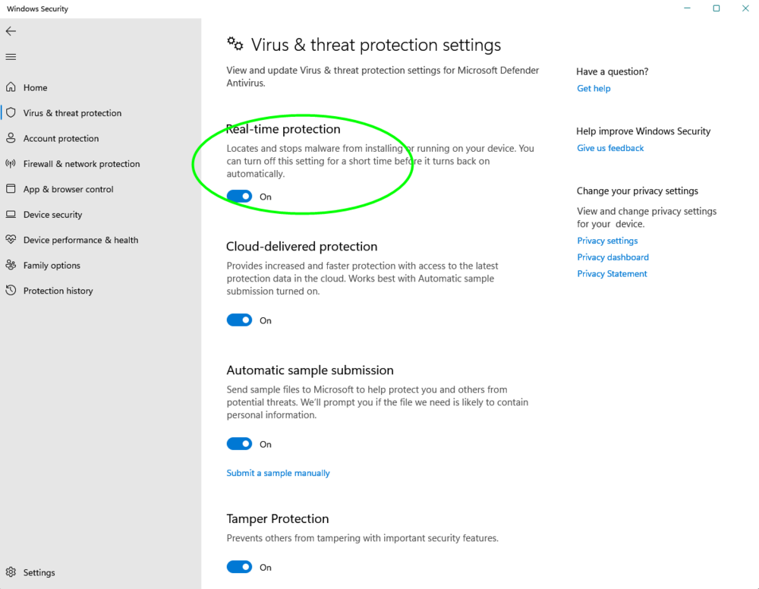Click the Virus & threat protection shield icon

click(x=11, y=113)
